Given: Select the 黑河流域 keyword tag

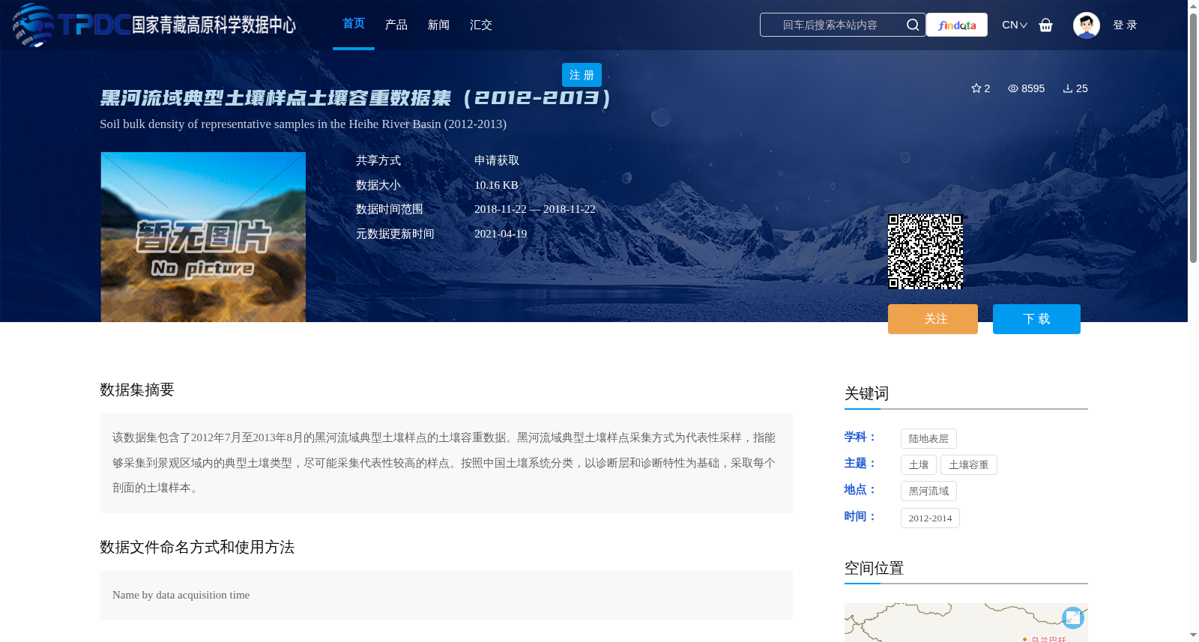Looking at the screenshot, I should point(928,491).
